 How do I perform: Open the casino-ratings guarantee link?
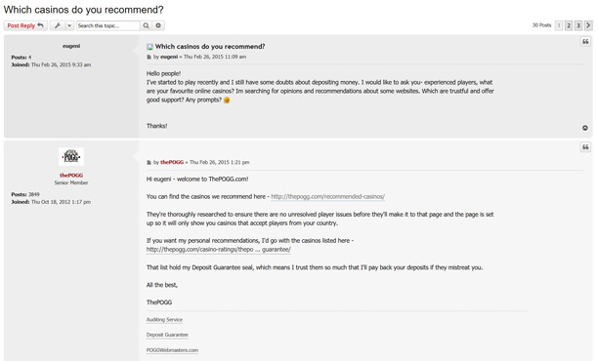(219, 250)
